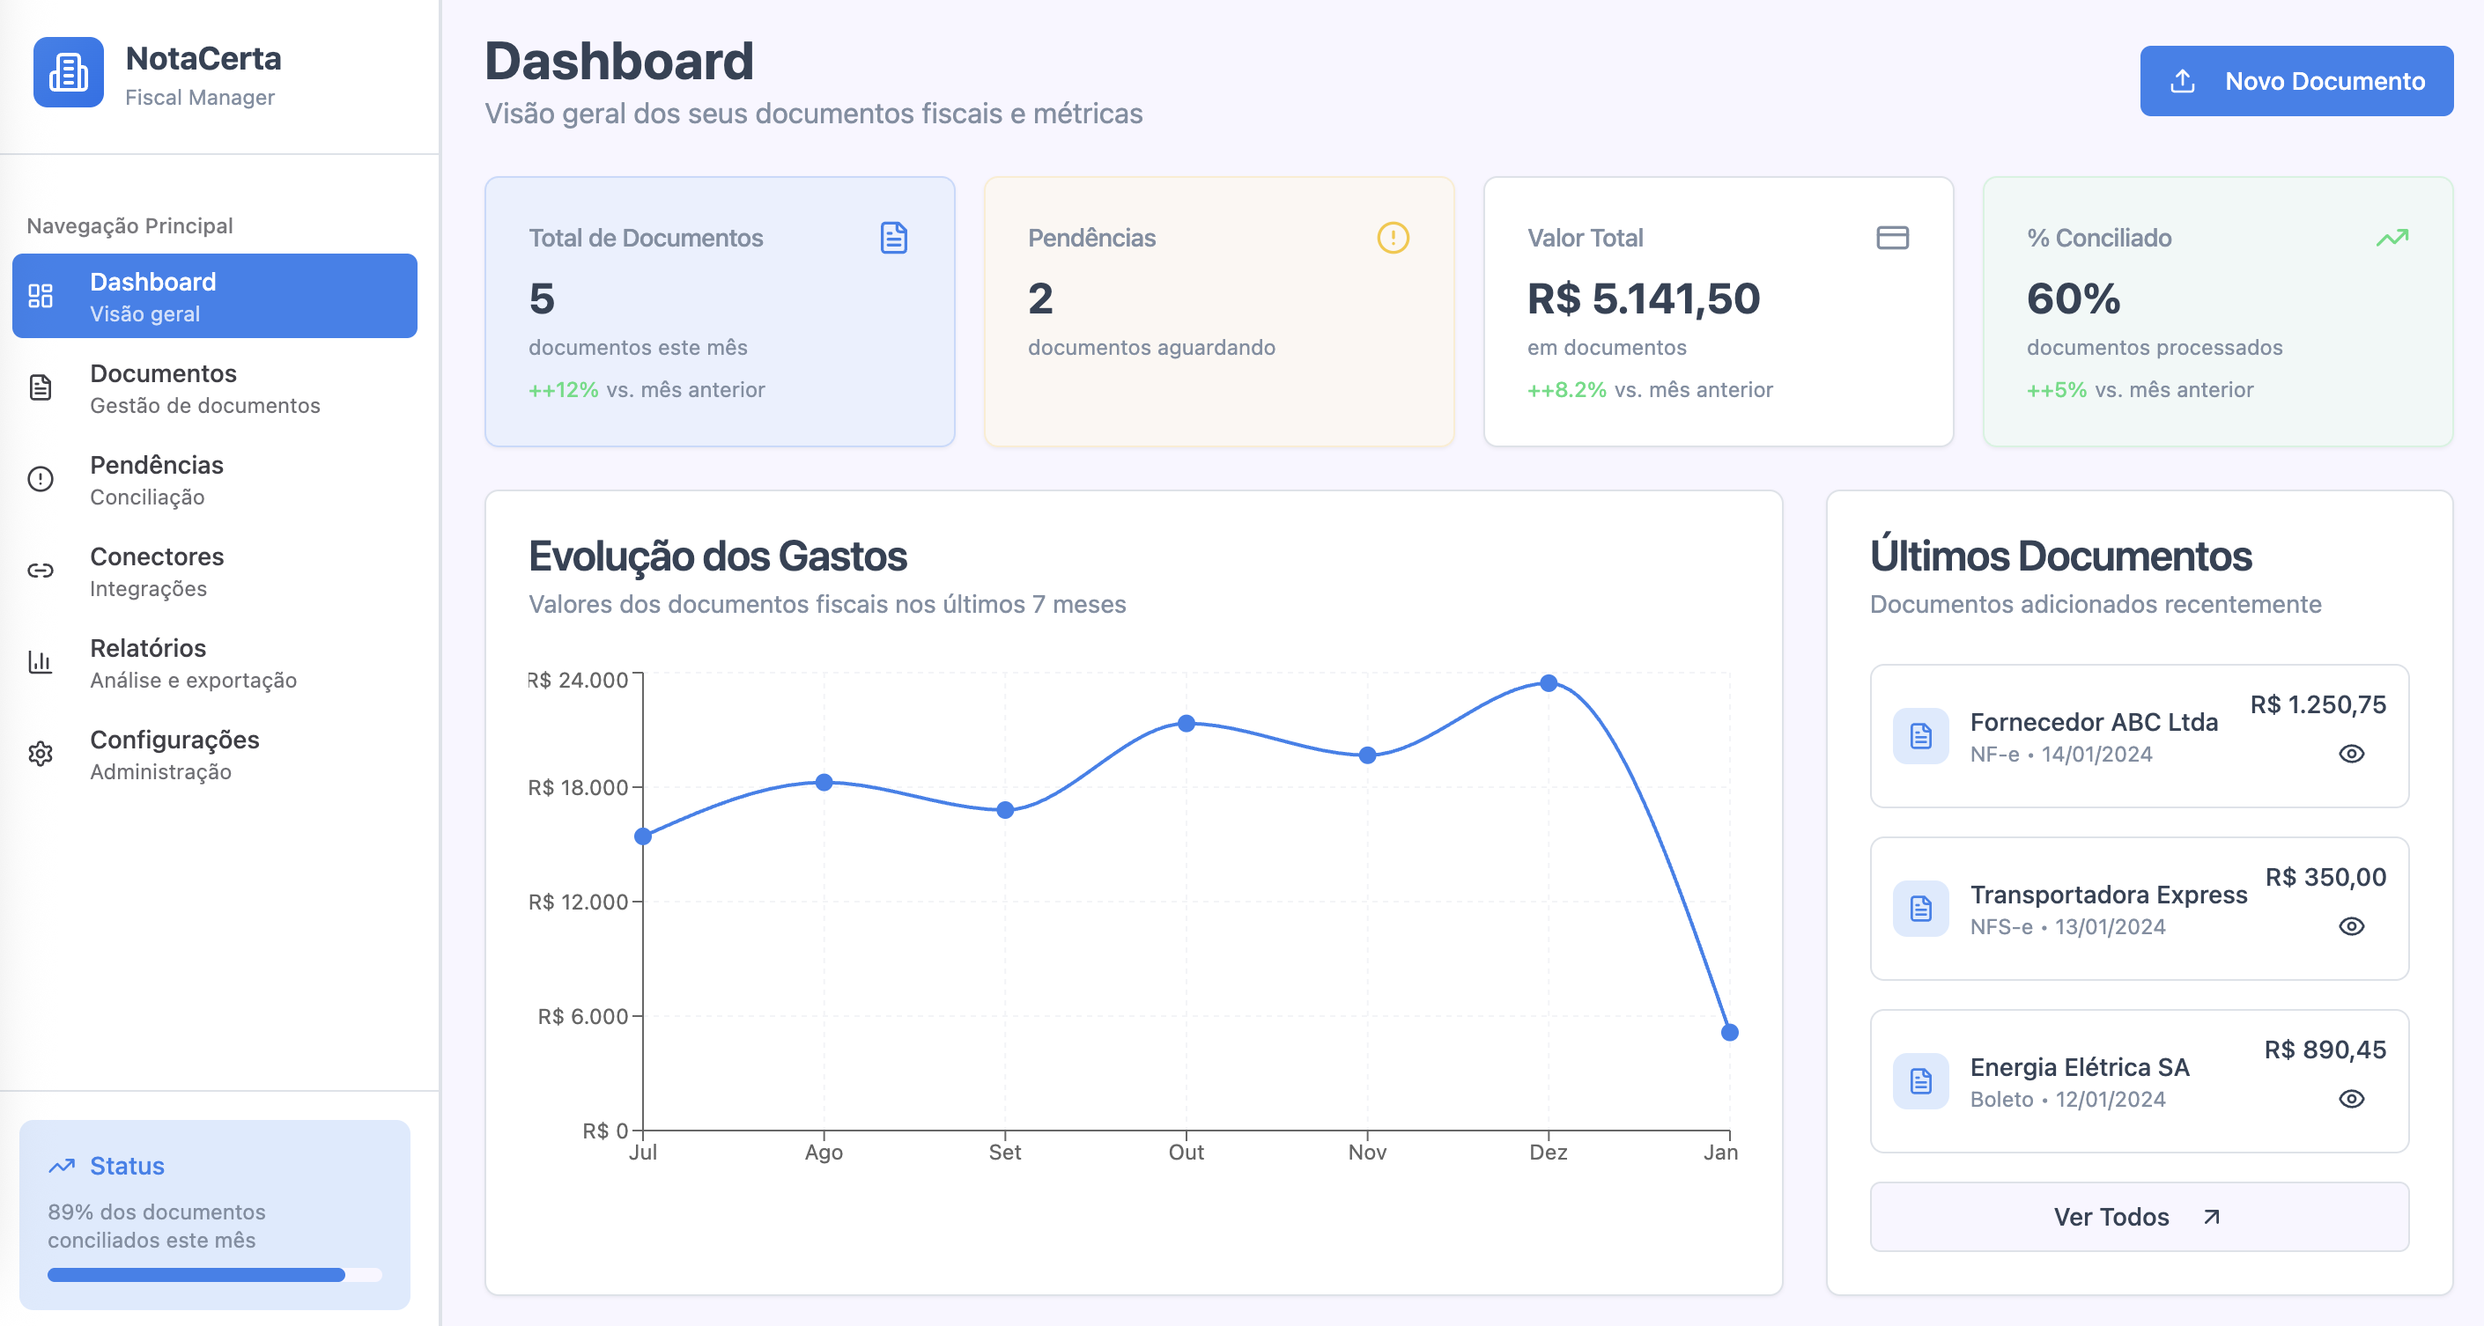This screenshot has width=2484, height=1326.
Task: Click the trending-up icon on % Conciliado card
Action: point(2392,238)
